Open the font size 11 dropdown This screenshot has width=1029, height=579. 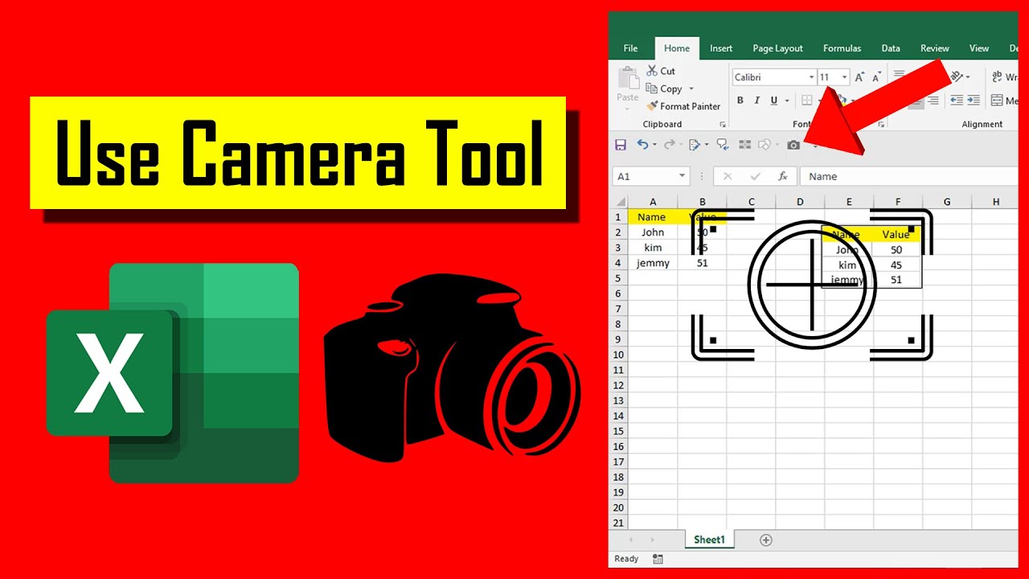(843, 77)
